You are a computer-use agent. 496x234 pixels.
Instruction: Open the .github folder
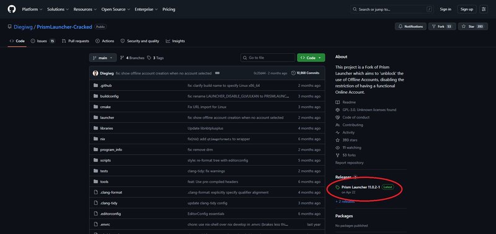point(106,86)
